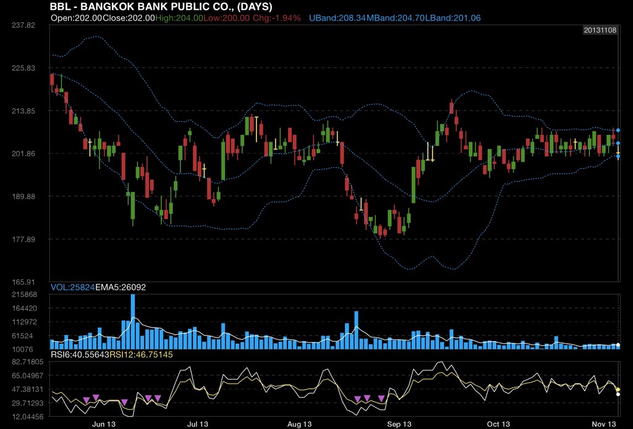This screenshot has height=429, width=633.
Task: Click the upper Bollinger band endpoint dot
Action: click(x=618, y=130)
